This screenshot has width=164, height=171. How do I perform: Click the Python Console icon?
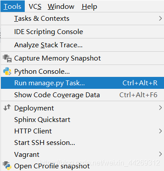(7, 71)
